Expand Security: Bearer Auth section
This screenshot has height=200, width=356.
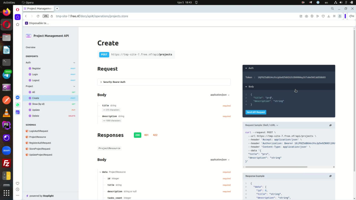[x=164, y=82]
